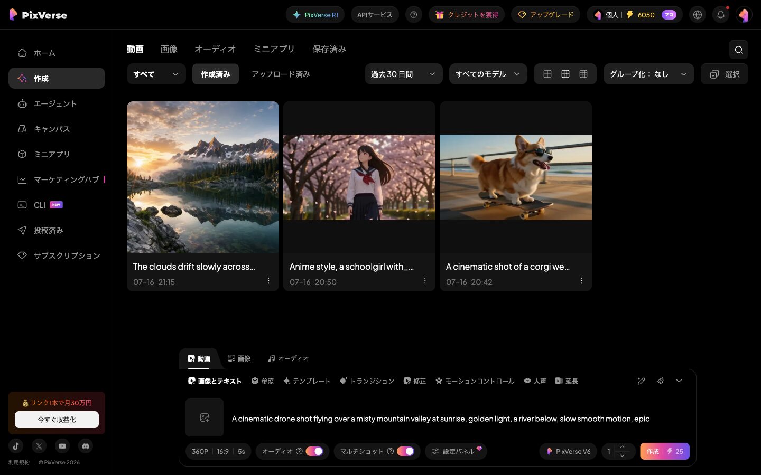Select 作成済み filter tab
Image resolution: width=761 pixels, height=475 pixels.
216,74
